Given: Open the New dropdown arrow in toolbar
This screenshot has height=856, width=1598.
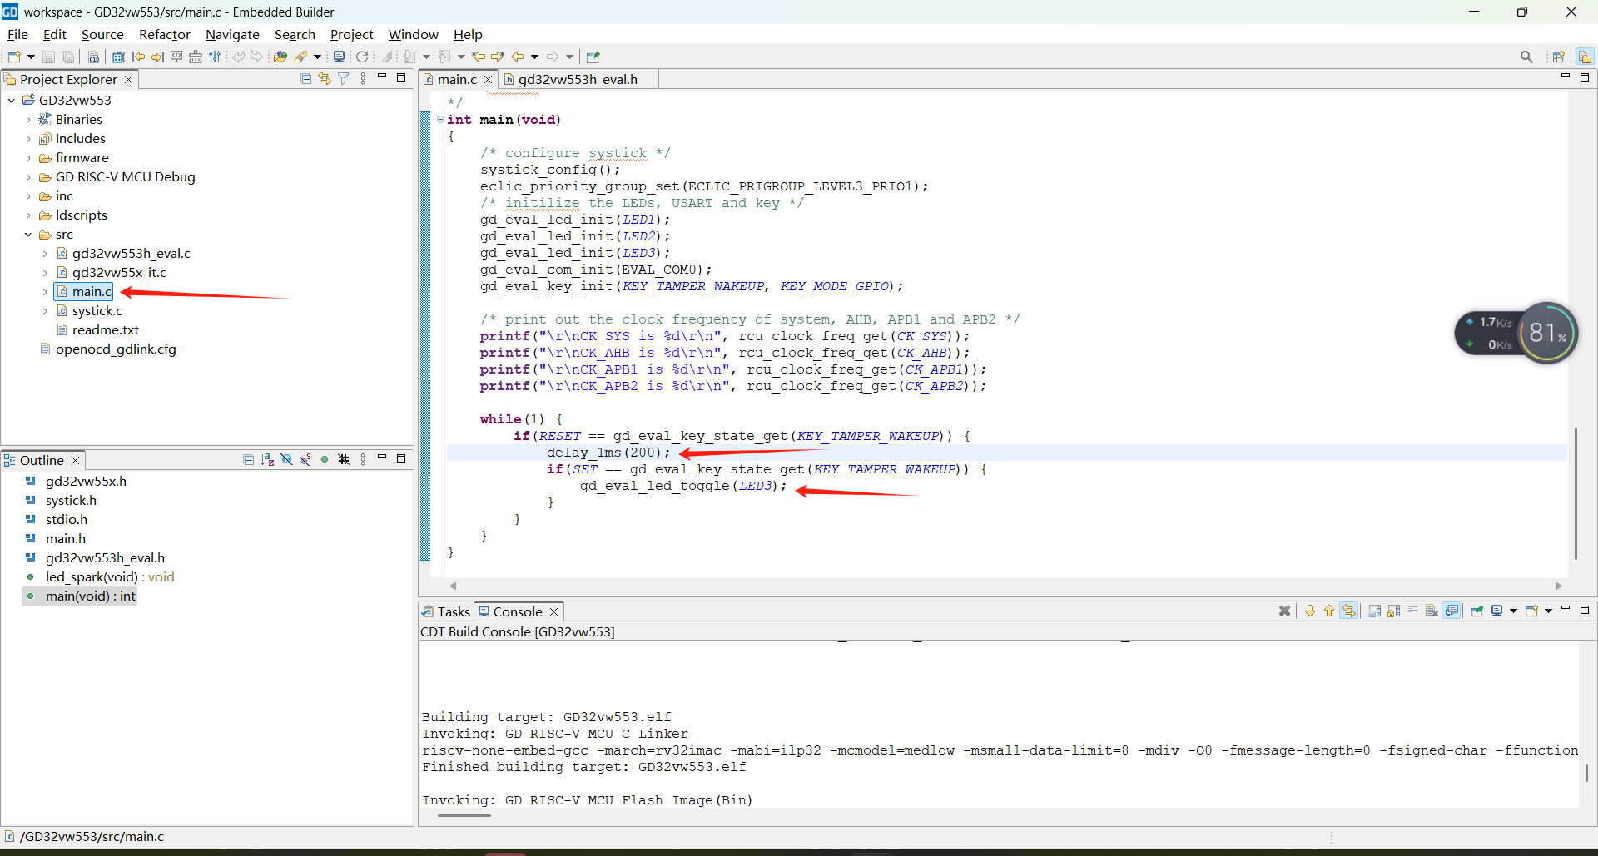Looking at the screenshot, I should (32, 57).
